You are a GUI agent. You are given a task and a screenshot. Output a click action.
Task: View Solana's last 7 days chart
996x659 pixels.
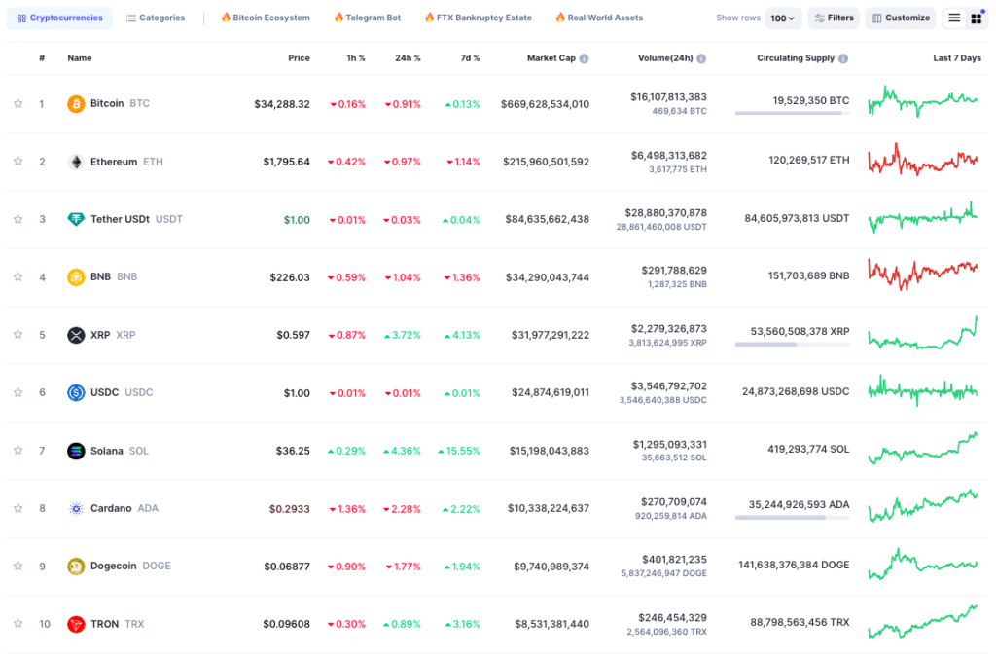pyautogui.click(x=923, y=448)
